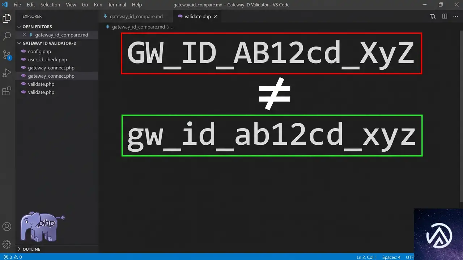Open the Extensions view icon
Viewport: 463px width, 260px height.
click(x=7, y=91)
